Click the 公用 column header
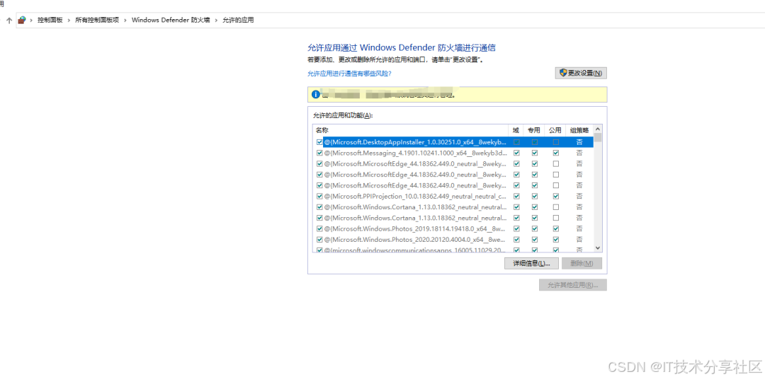Screen dimensions: 765x379 [555, 131]
